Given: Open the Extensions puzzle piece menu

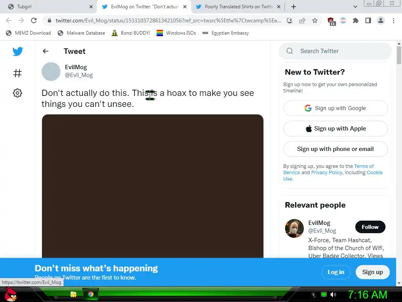Looking at the screenshot, I should [356, 20].
